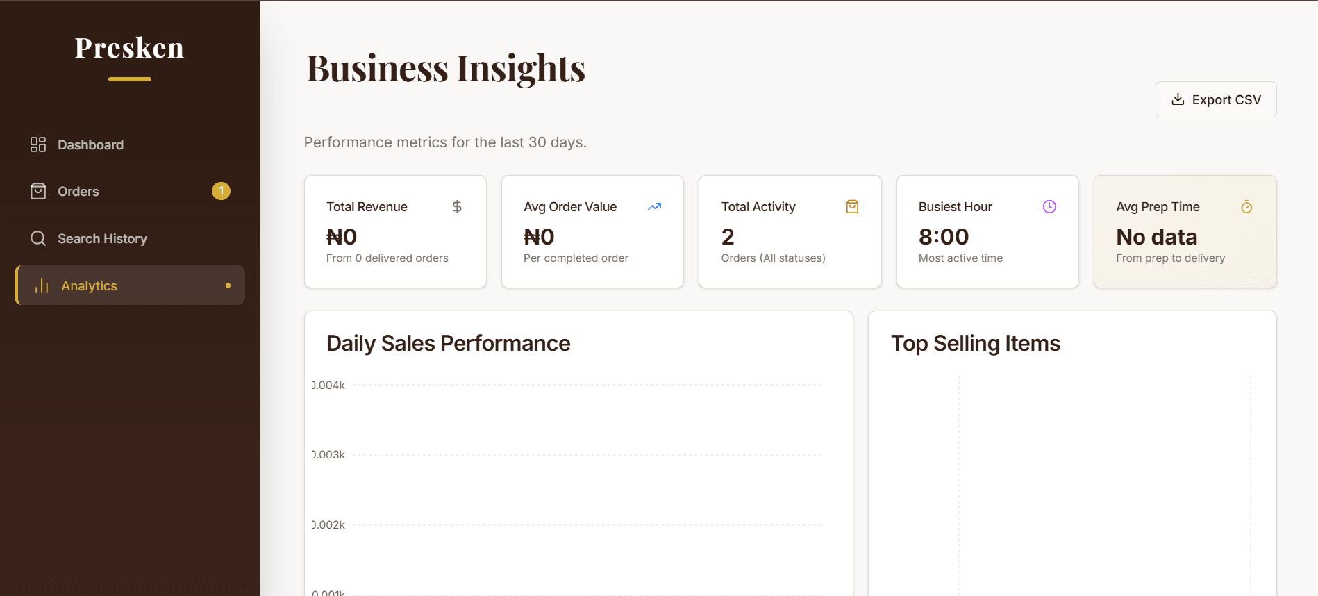Viewport: 1318px width, 596px height.
Task: Click the download icon in Export CSV
Action: [1178, 99]
